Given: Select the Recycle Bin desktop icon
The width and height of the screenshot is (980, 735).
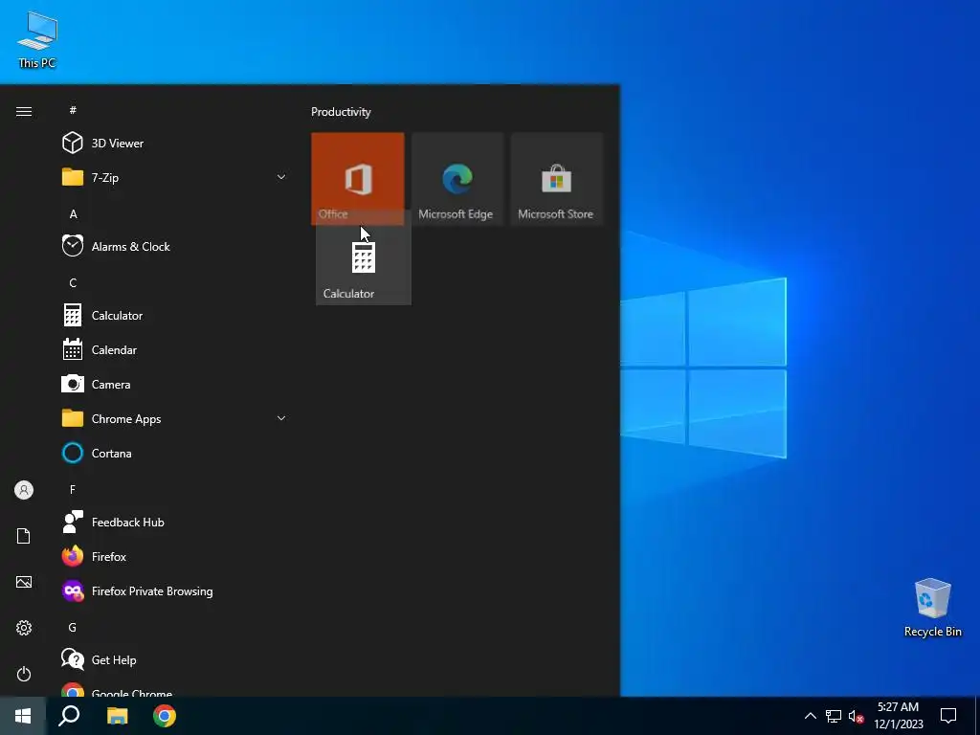Looking at the screenshot, I should click(x=932, y=608).
